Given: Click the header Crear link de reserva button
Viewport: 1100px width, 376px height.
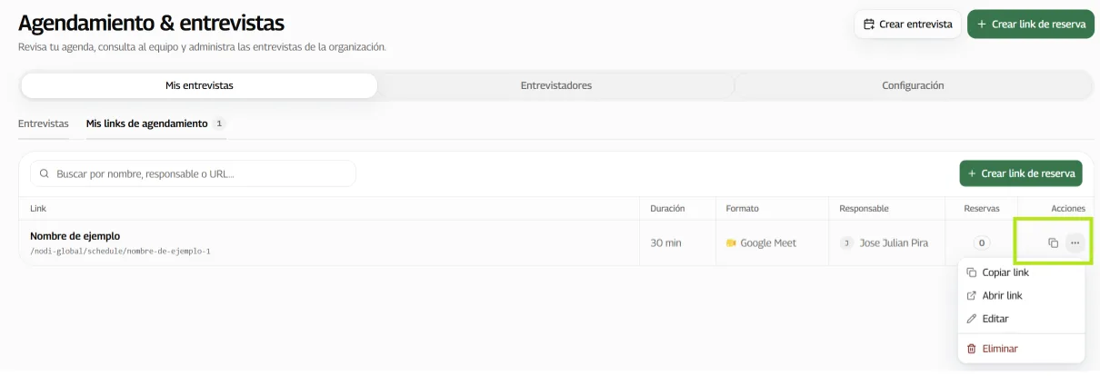Looking at the screenshot, I should [1030, 25].
